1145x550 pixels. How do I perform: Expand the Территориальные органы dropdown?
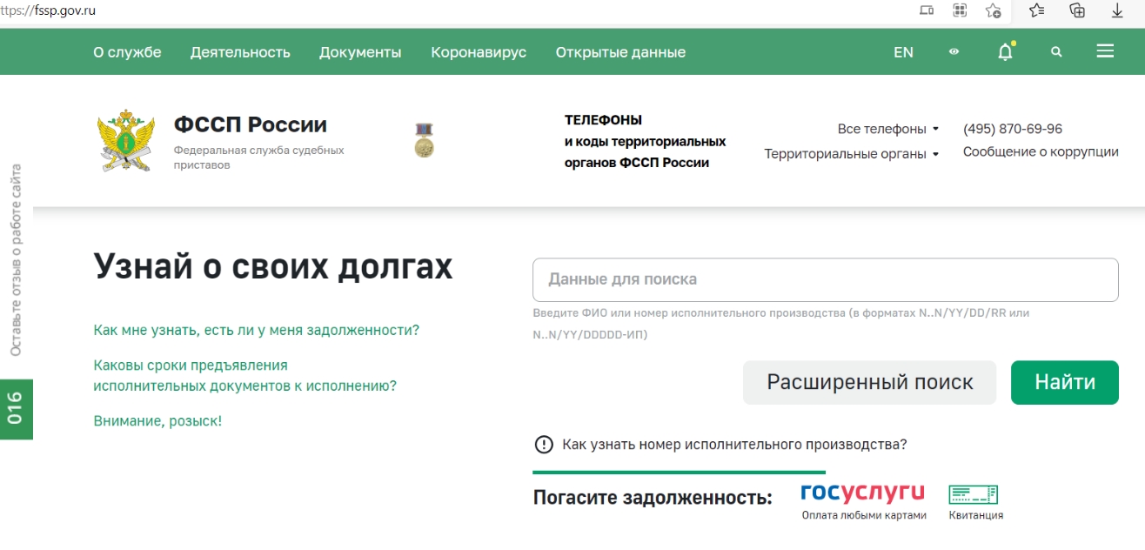click(852, 154)
